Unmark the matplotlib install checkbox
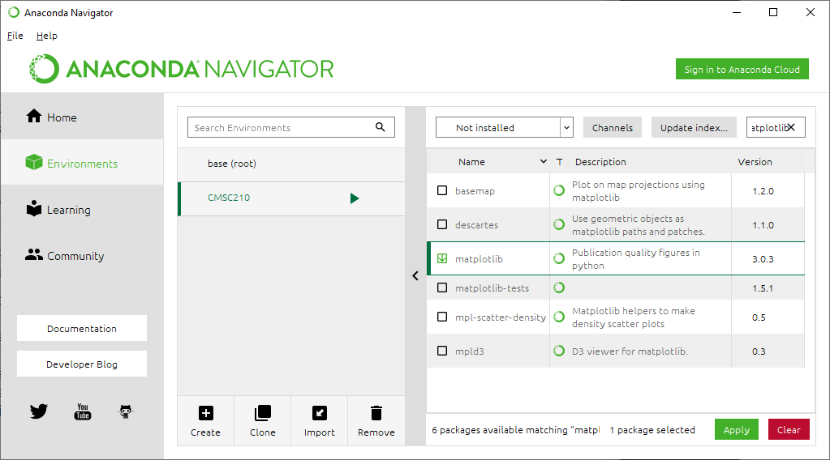The height and width of the screenshot is (460, 830). point(442,258)
